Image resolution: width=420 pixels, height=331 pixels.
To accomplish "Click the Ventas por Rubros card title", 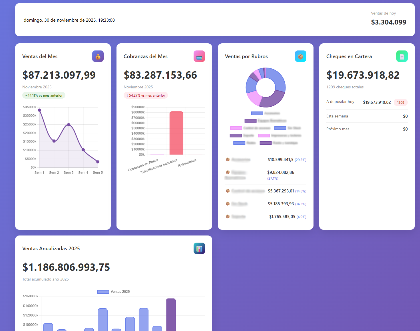I will (x=246, y=56).
